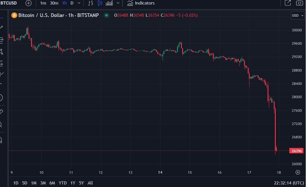Select the brush tool icon
The width and height of the screenshot is (306, 187).
click(2, 74)
